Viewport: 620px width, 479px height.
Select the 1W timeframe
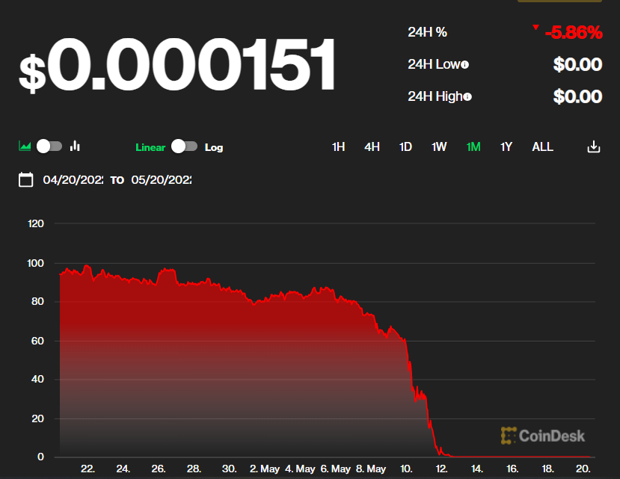coord(438,146)
